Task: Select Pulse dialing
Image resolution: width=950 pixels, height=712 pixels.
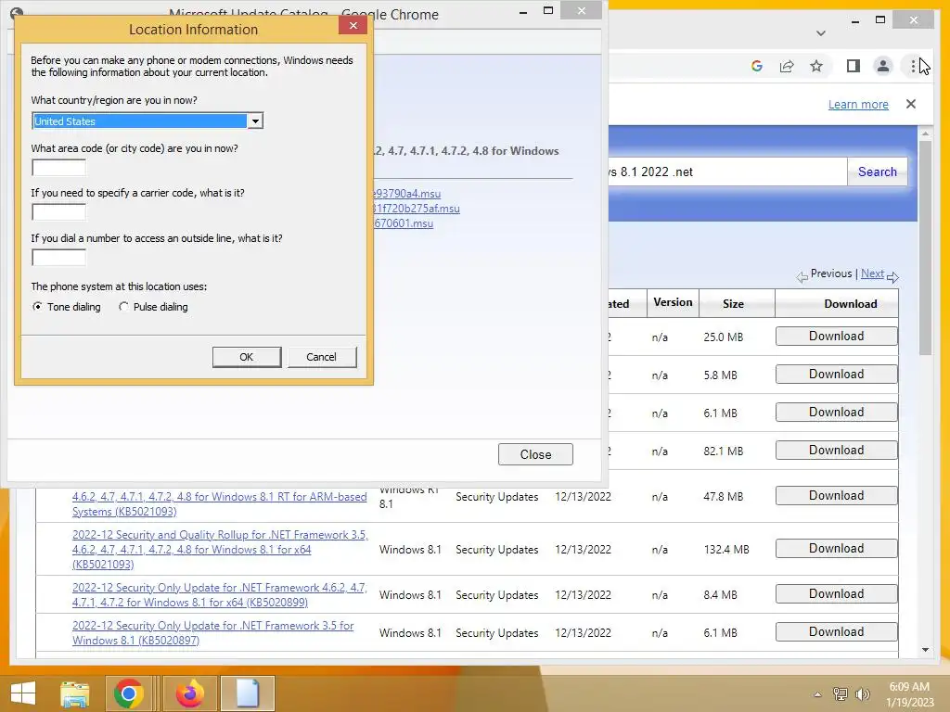Action: [154, 307]
